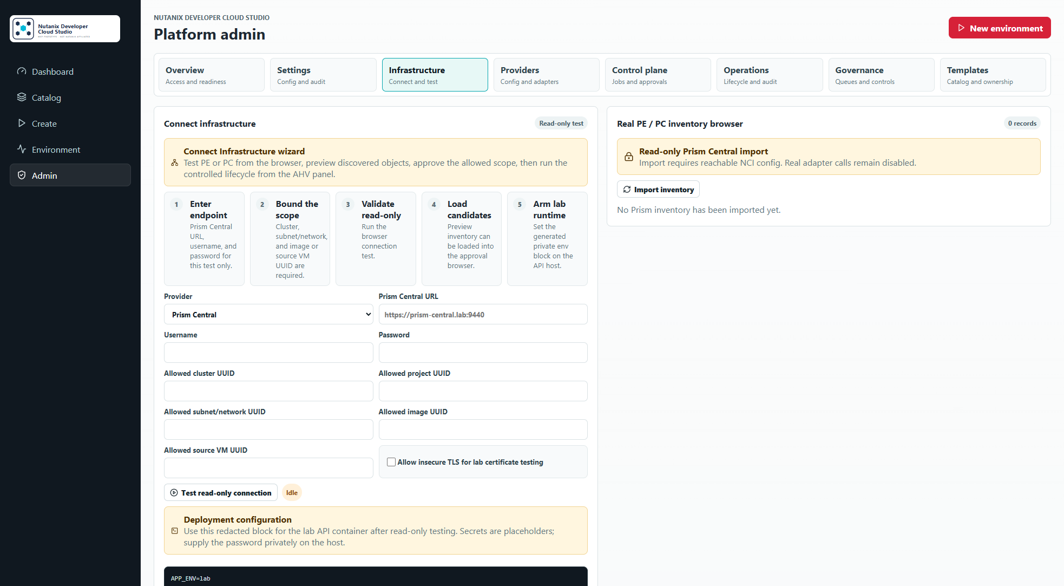Select the Templates tab
The image size is (1064, 586).
(993, 75)
